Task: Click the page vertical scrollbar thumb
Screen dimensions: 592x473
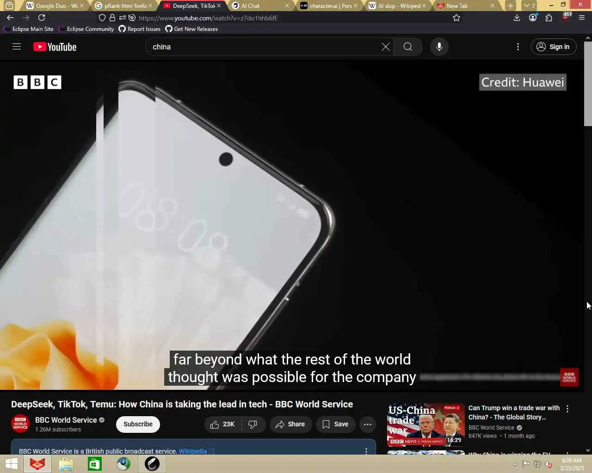Action: tap(588, 84)
